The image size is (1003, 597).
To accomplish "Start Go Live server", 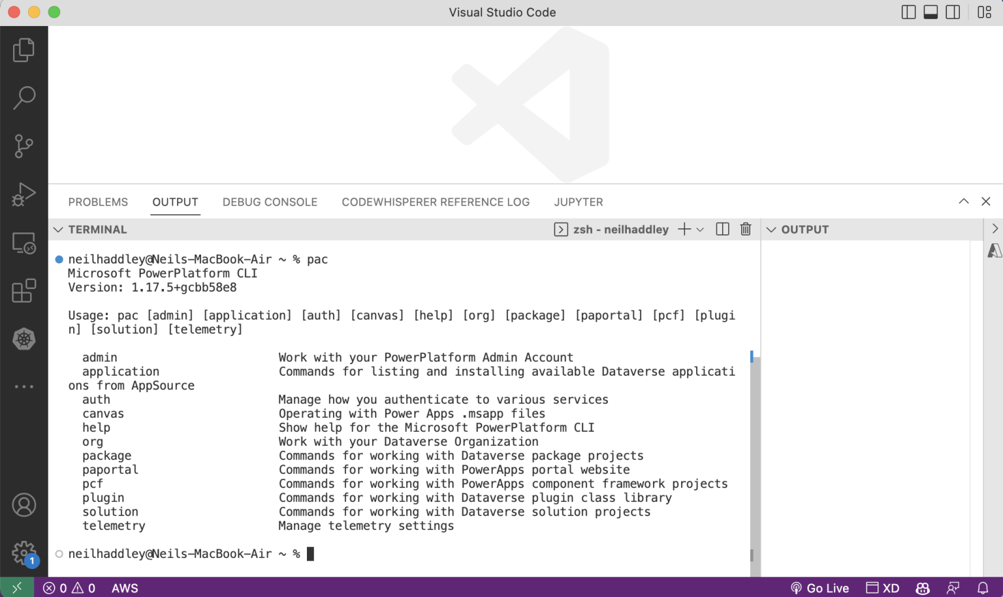I will [x=820, y=588].
